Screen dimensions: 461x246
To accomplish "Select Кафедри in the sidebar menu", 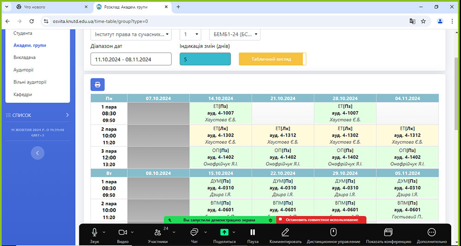I will (23, 95).
